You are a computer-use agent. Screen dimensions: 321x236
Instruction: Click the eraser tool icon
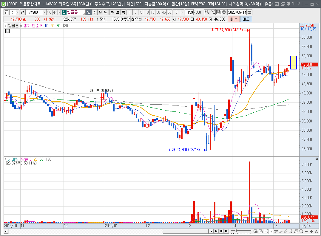coord(291,231)
